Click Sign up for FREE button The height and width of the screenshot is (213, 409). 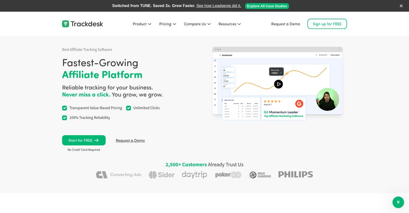coord(327,24)
